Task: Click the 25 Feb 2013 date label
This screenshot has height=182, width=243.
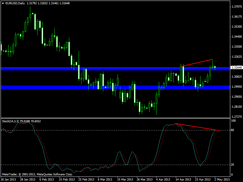Action: [86, 180]
